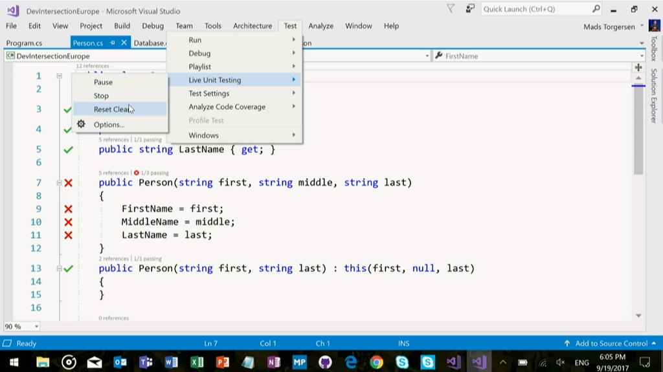The image size is (663, 372).
Task: Collapse the code region at line 7
Action: (59, 182)
